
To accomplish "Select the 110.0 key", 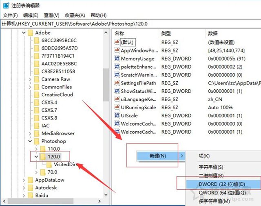I will 54,149.
